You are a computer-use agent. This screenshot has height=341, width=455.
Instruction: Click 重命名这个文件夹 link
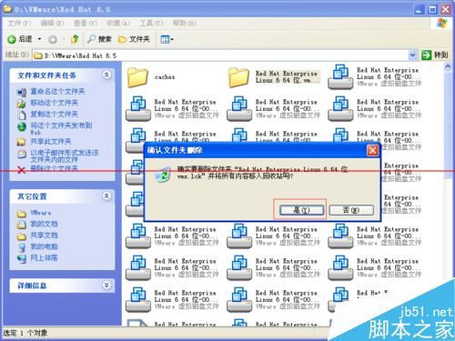(x=57, y=91)
